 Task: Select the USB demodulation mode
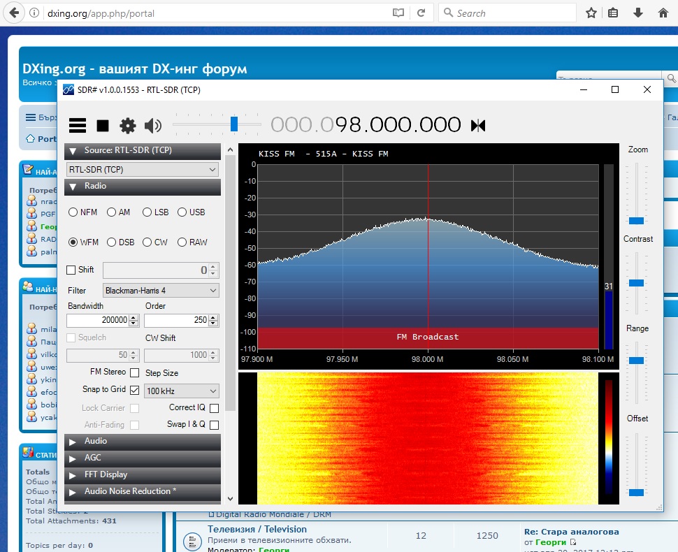pos(192,212)
